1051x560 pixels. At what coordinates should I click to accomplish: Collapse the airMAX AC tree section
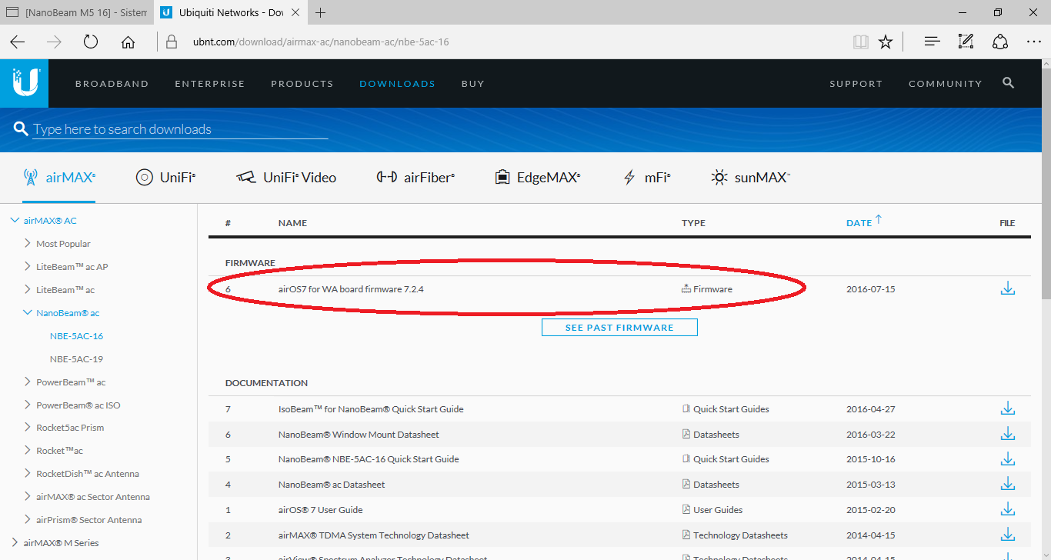pos(14,221)
